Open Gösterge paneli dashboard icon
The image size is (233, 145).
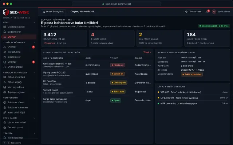[5, 27]
